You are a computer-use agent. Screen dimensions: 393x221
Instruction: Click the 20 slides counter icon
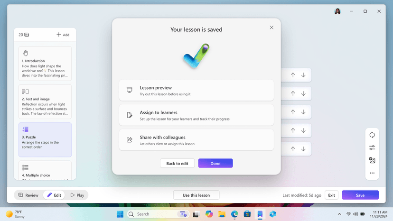[x=27, y=35]
